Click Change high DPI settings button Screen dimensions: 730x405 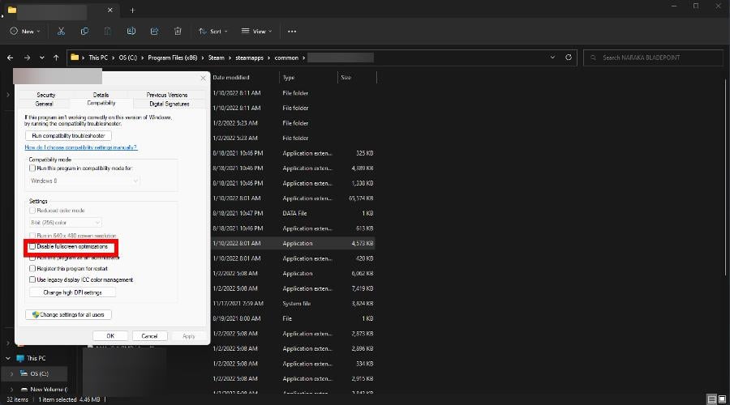coord(73,292)
